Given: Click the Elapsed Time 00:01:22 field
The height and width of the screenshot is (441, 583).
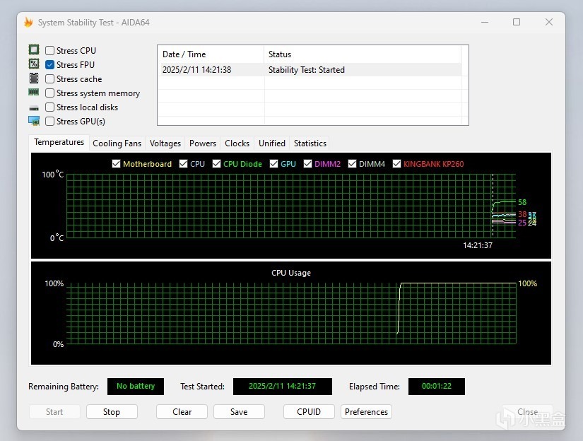Looking at the screenshot, I should (x=437, y=387).
